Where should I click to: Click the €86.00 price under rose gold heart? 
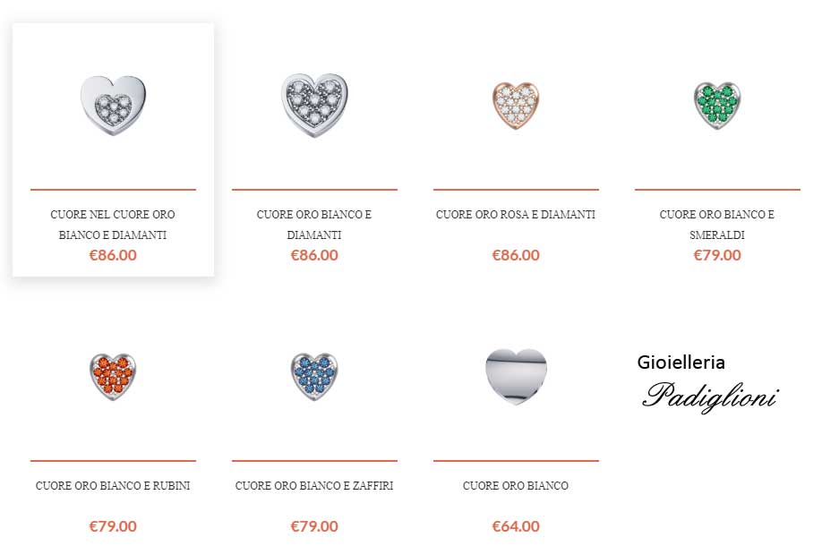[516, 255]
